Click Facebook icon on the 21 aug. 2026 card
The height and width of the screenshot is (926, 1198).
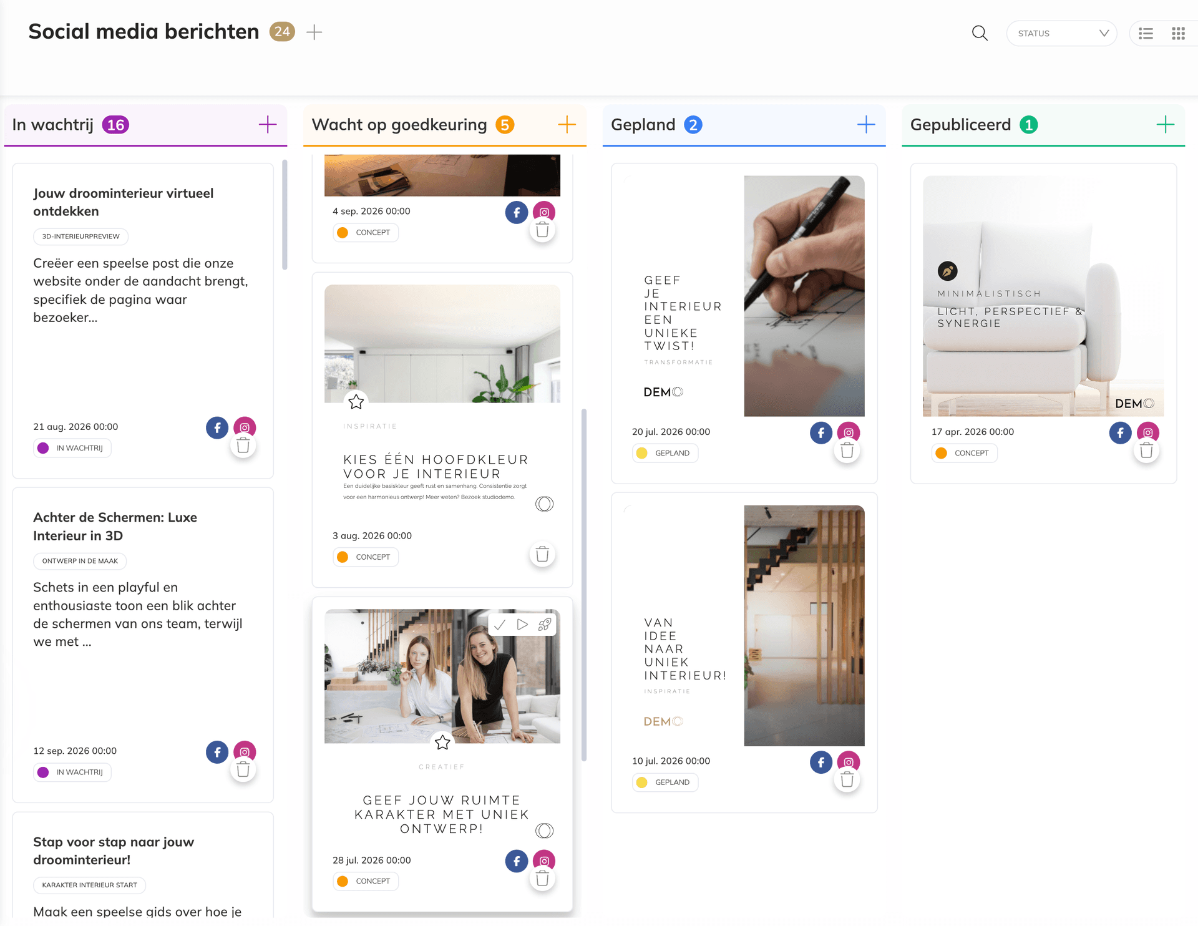217,427
